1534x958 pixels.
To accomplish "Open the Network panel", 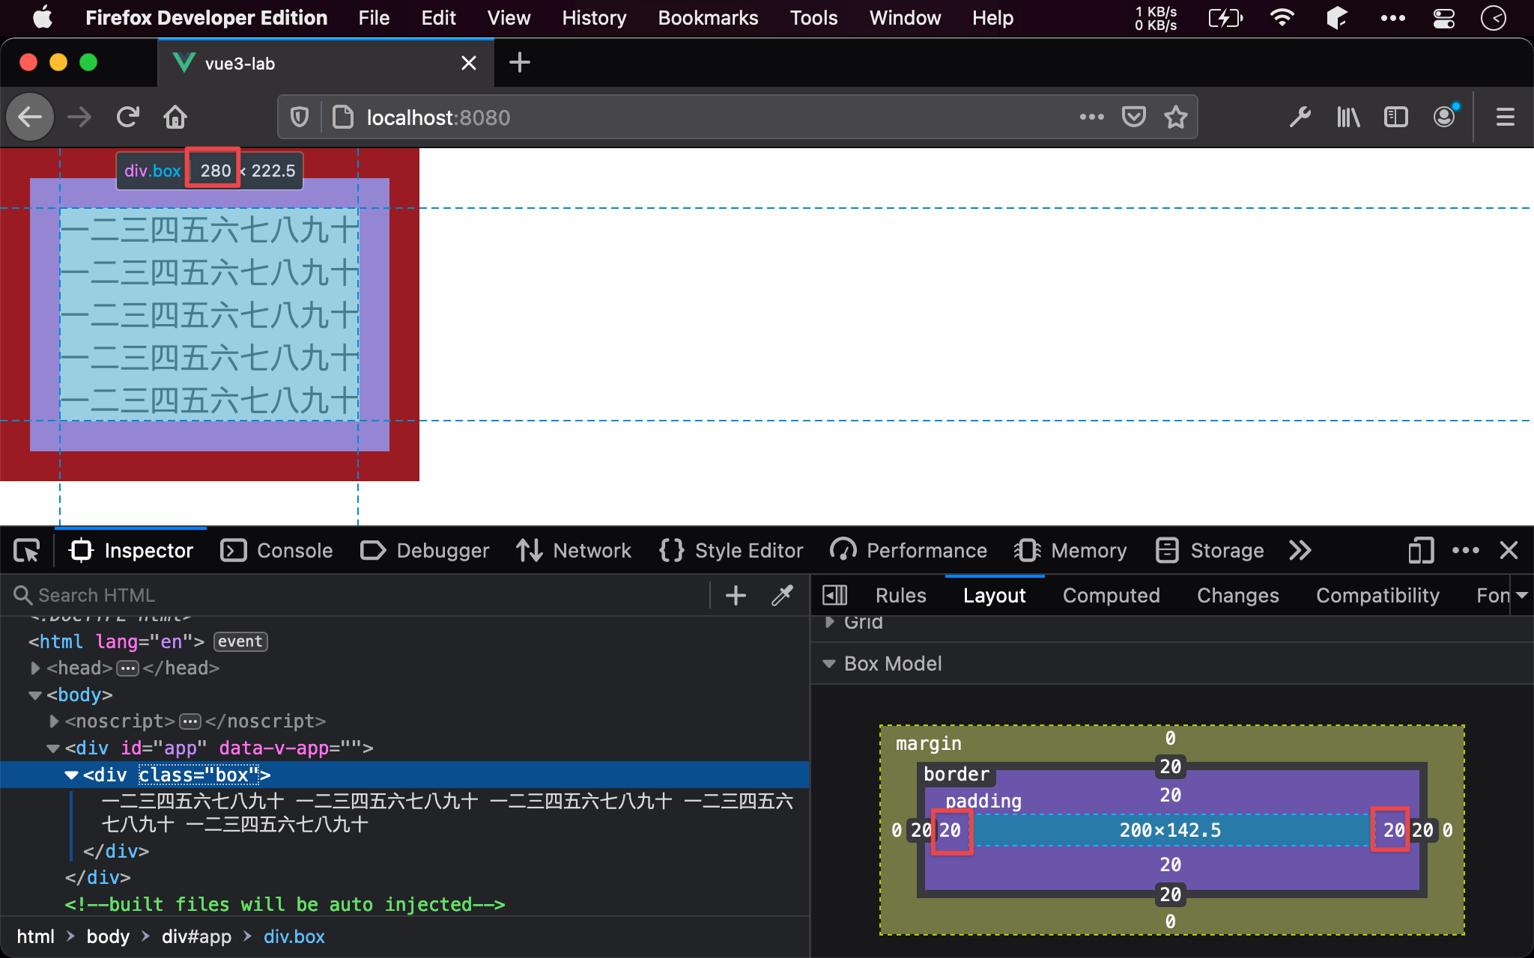I will [573, 551].
